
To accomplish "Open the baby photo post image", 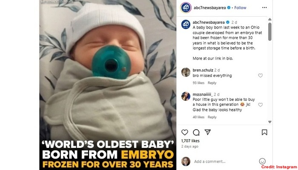I will (108, 85).
